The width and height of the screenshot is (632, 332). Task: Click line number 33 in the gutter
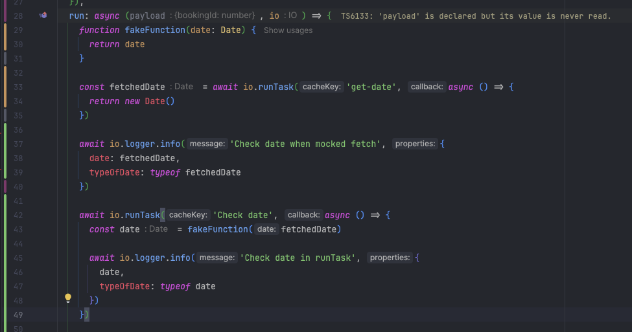coord(18,87)
